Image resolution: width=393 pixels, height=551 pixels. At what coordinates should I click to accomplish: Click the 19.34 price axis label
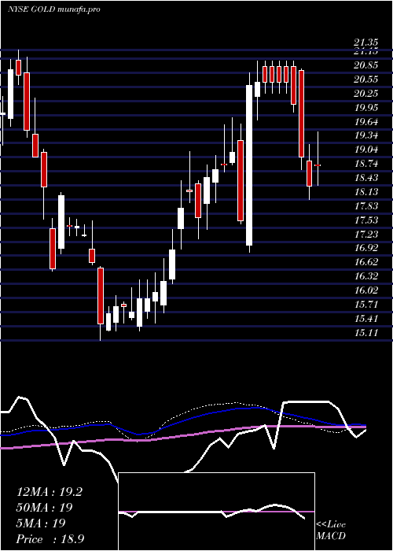click(366, 135)
